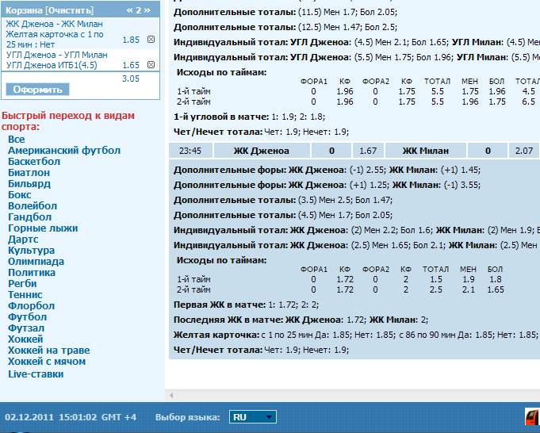Click the ЖК Дженоа team cell
540x433 pixels.
point(262,151)
